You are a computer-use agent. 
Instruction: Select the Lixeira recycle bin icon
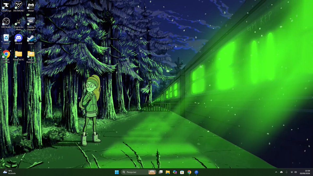(x=6, y=39)
